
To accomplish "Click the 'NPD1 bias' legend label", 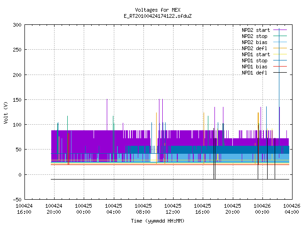I will click(254, 67).
